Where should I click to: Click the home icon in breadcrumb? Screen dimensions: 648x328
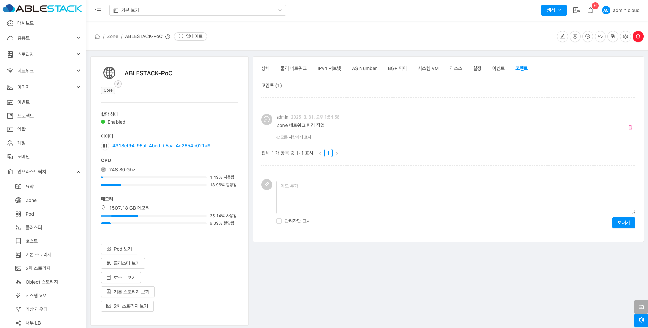pos(97,36)
